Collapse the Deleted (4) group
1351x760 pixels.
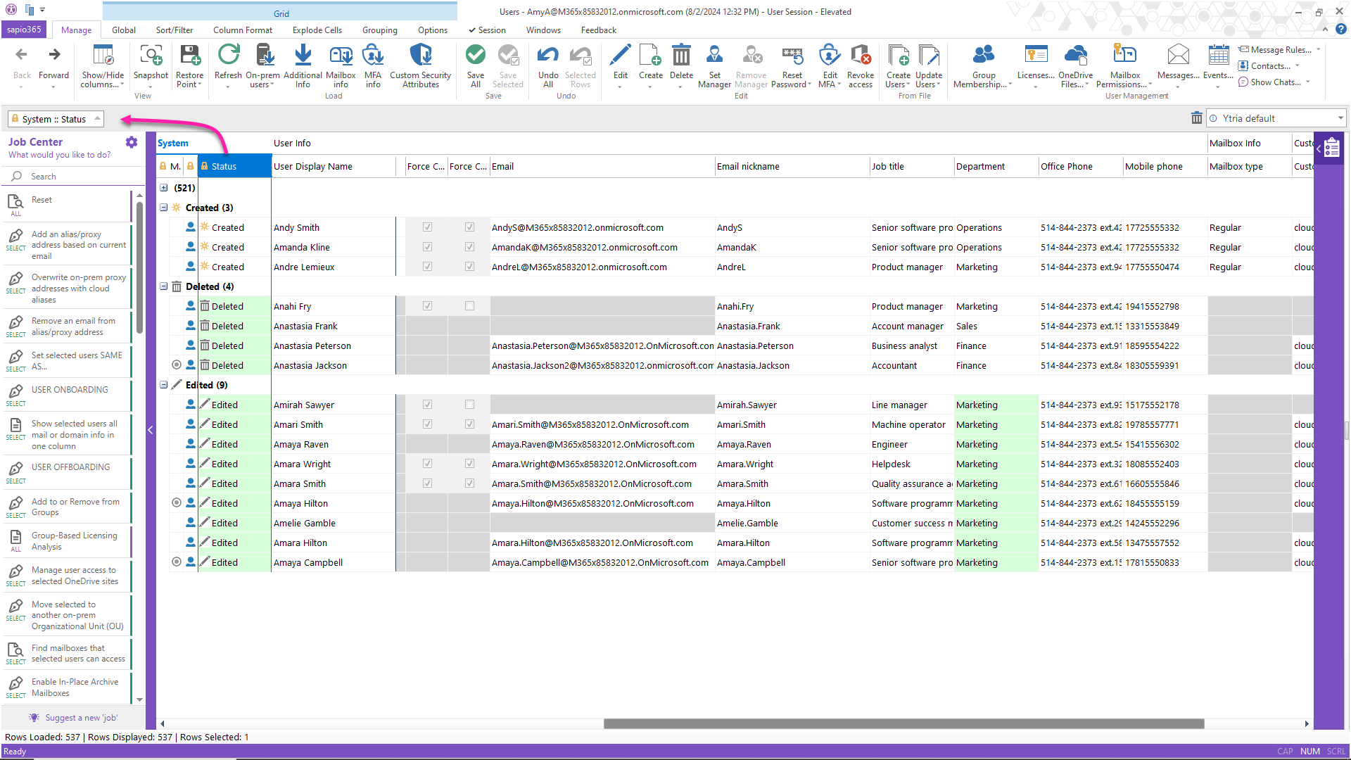click(x=163, y=286)
